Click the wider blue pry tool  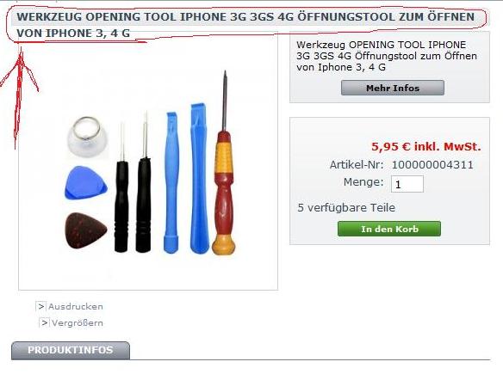click(199, 178)
